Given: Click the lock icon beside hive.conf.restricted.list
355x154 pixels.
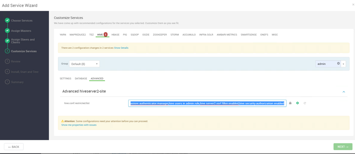Looking at the screenshot, I should click(290, 103).
